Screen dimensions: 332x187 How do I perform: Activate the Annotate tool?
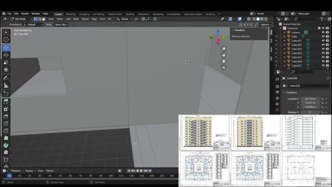coord(6,78)
